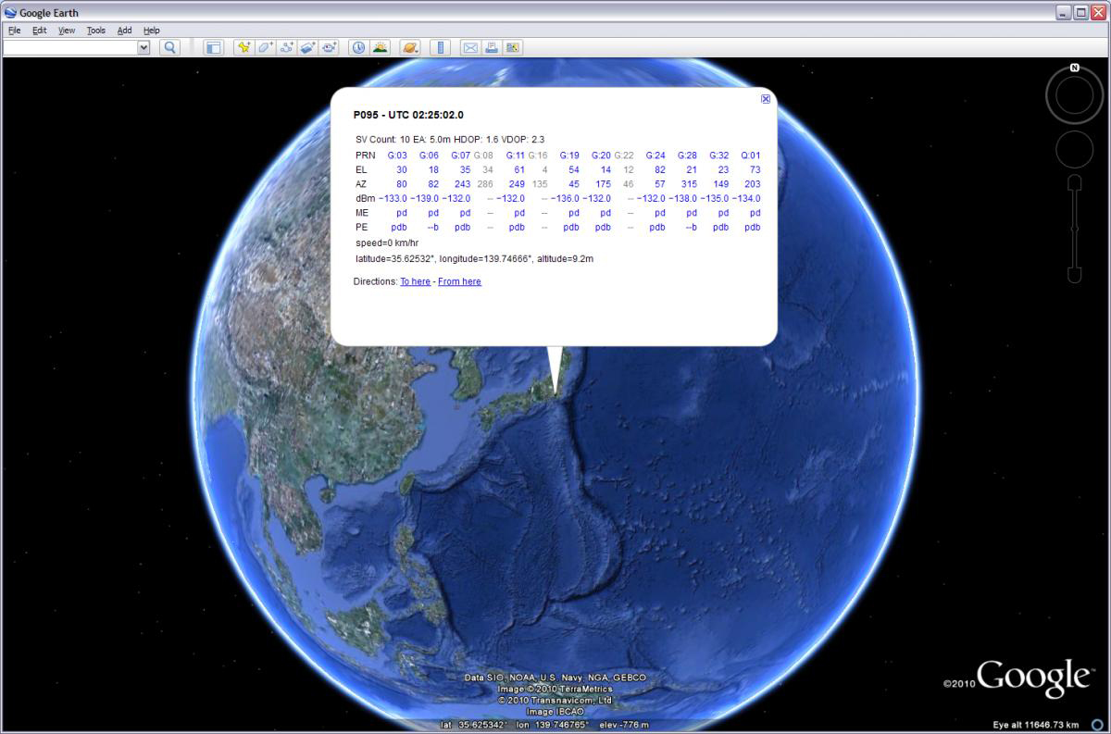Click the search magnifier button
This screenshot has height=734, width=1111.
click(169, 47)
